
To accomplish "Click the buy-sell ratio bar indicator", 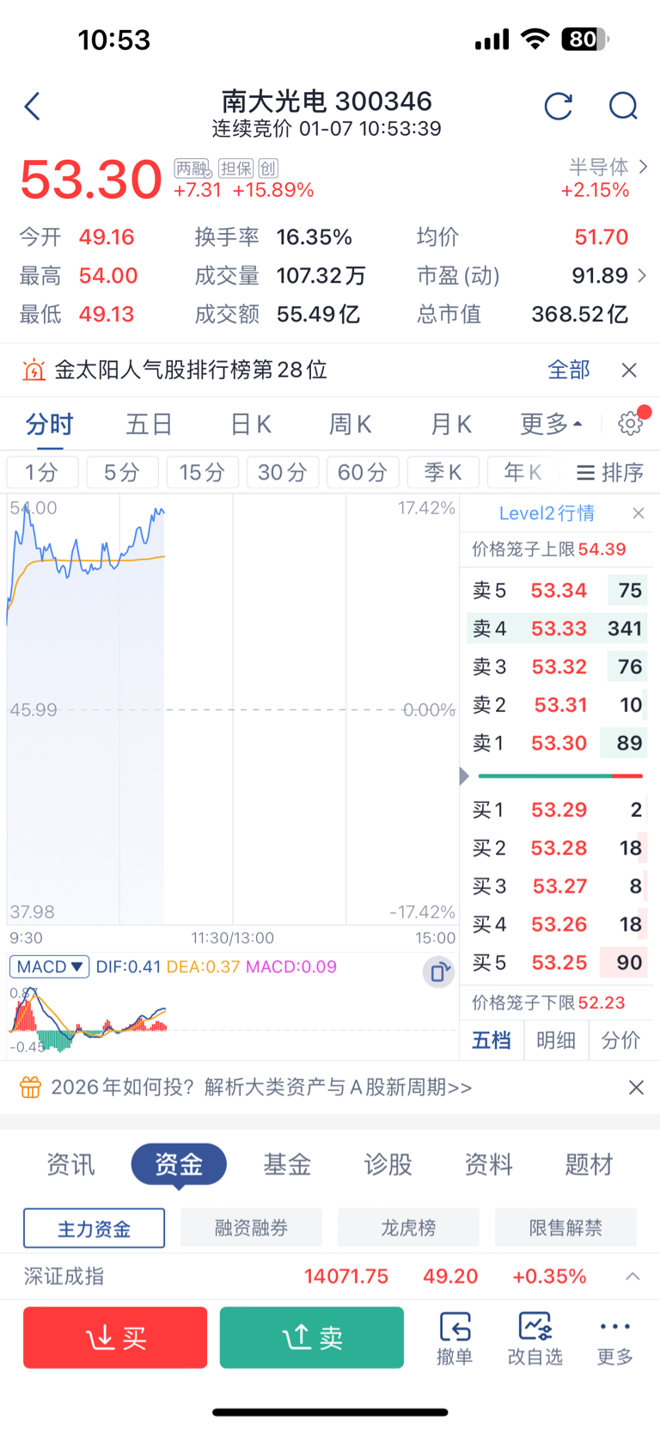I will [560, 776].
